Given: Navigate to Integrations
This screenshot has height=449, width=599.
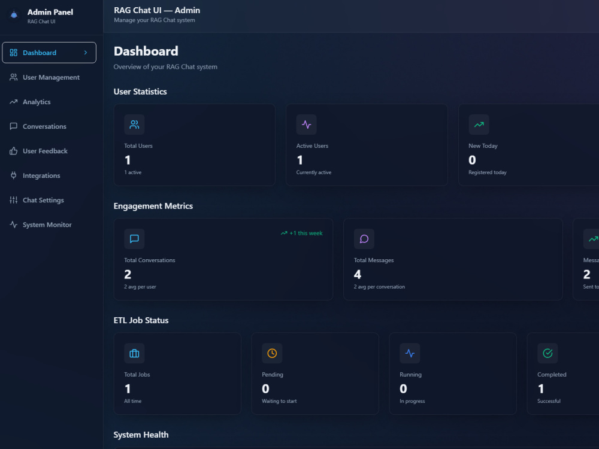Looking at the screenshot, I should 49,175.
